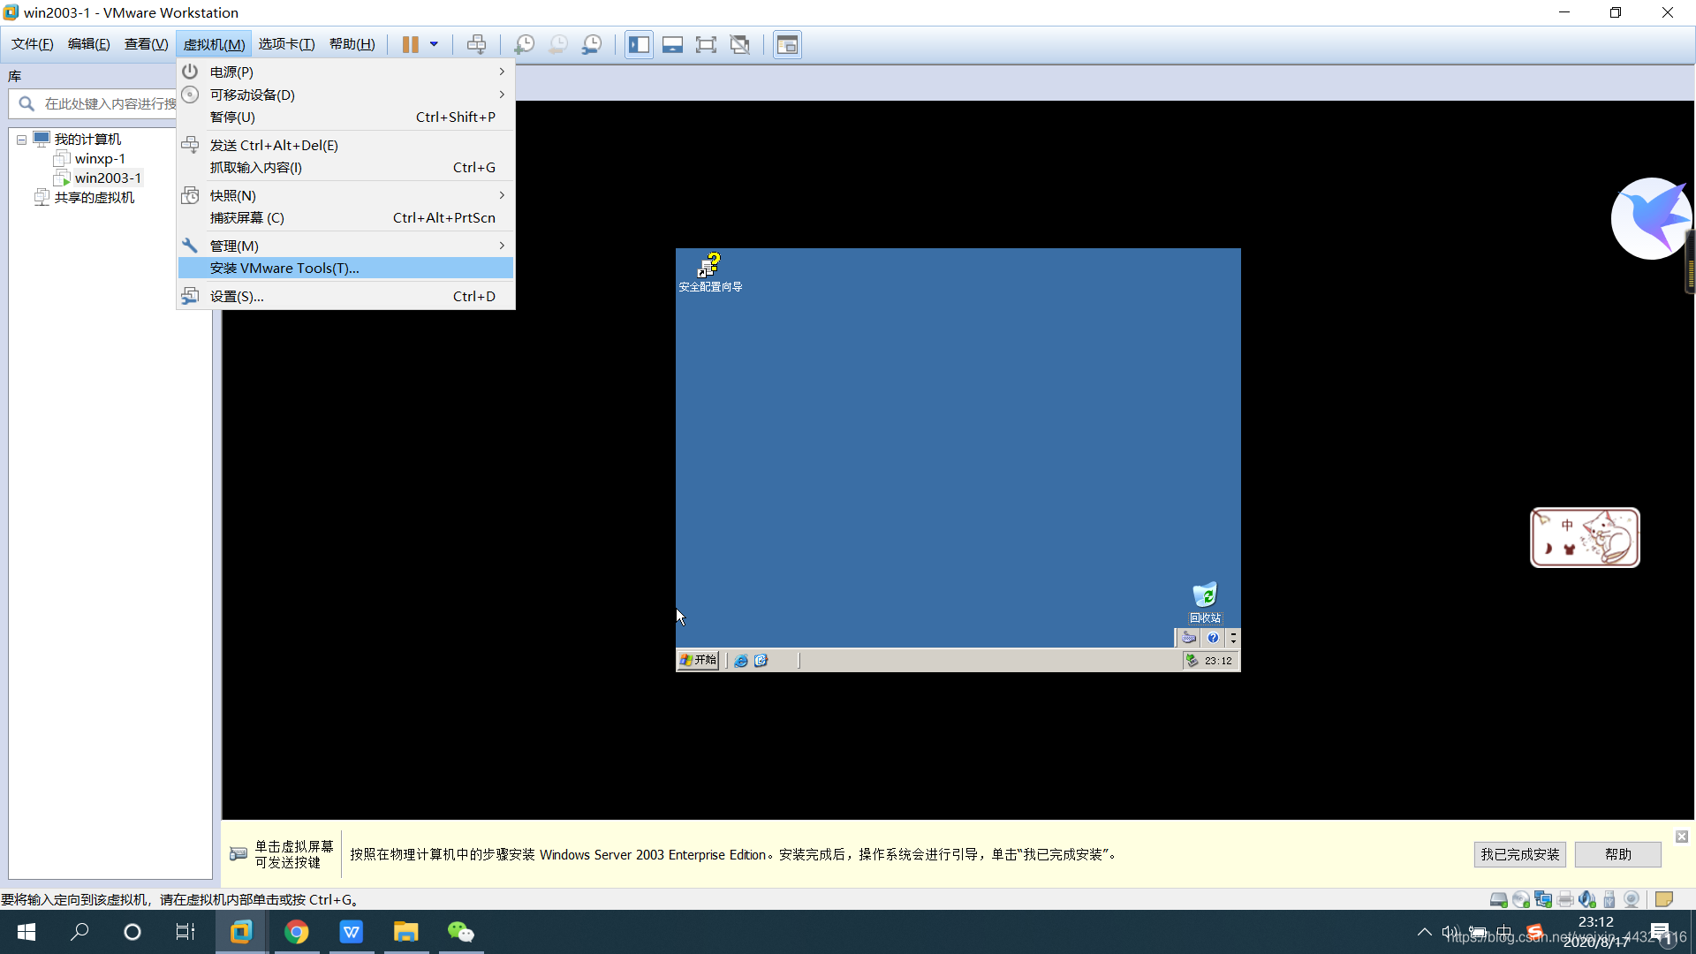Open the Windows notification center icon
The height and width of the screenshot is (954, 1696).
click(1661, 932)
